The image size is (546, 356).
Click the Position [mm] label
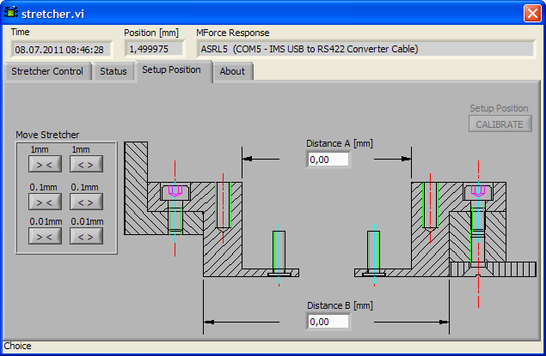(x=151, y=33)
